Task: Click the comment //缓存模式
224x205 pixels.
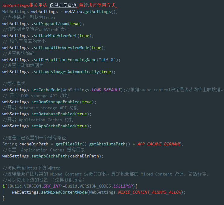Action: (x=14, y=84)
